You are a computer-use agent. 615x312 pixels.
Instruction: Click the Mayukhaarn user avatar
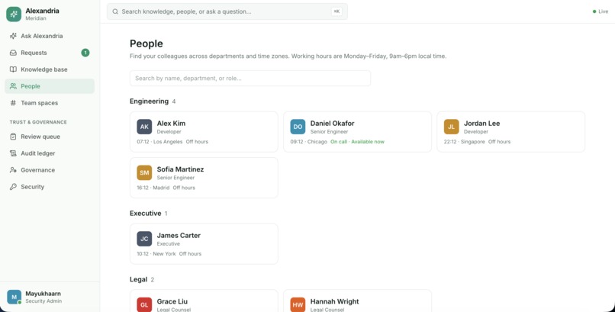[x=14, y=297]
